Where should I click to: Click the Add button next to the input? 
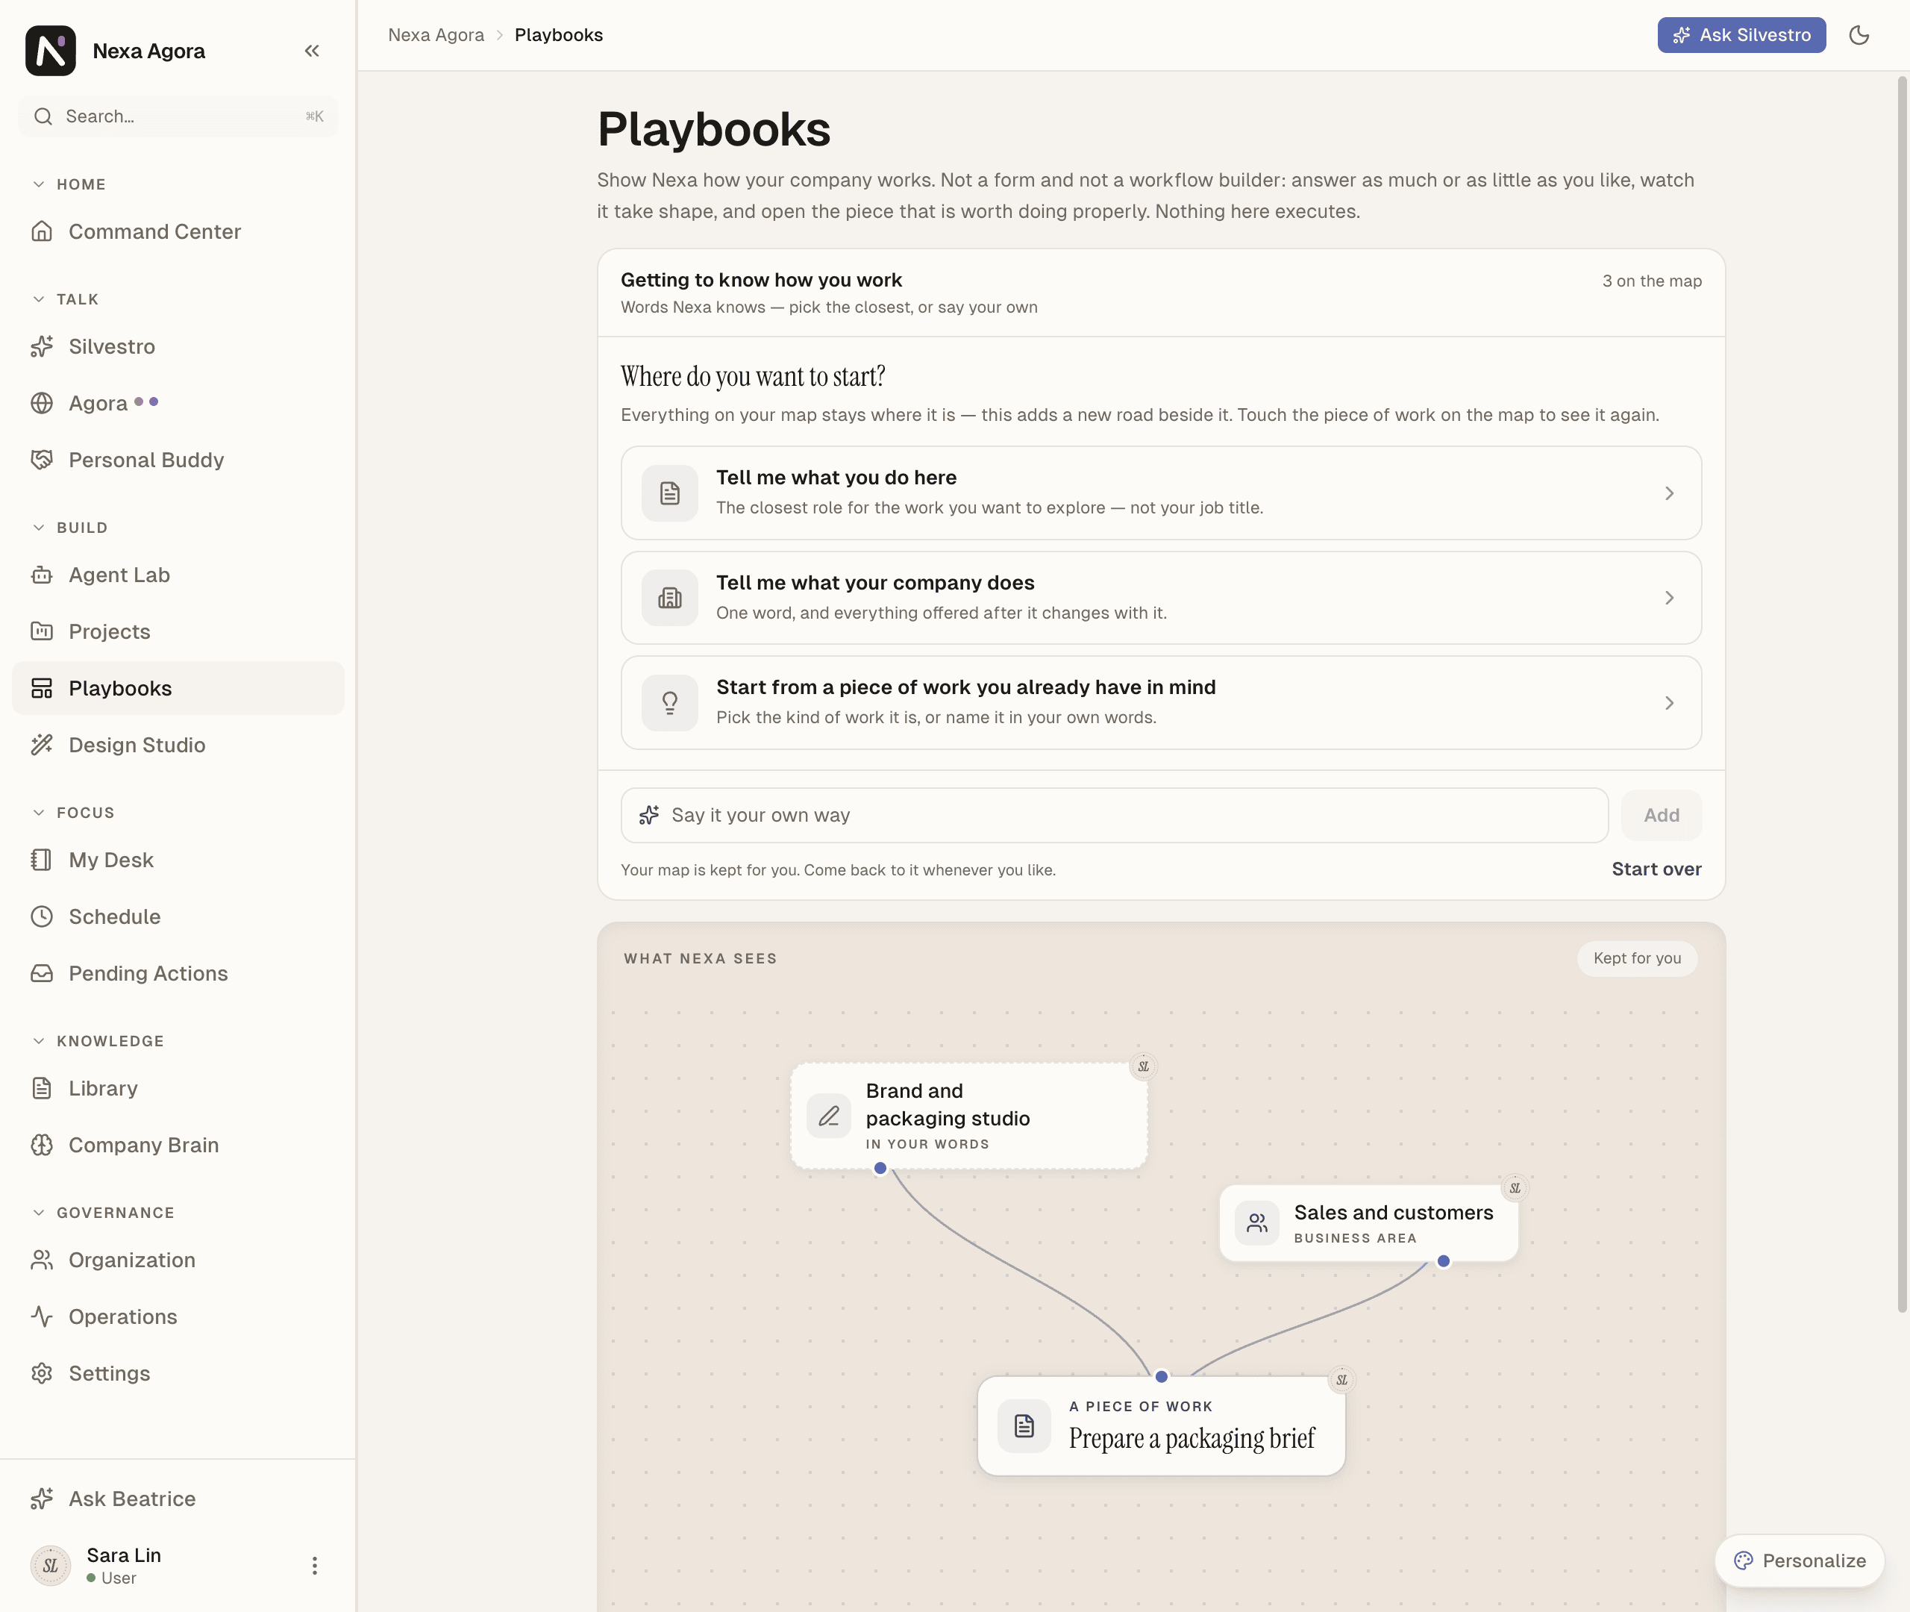1661,815
